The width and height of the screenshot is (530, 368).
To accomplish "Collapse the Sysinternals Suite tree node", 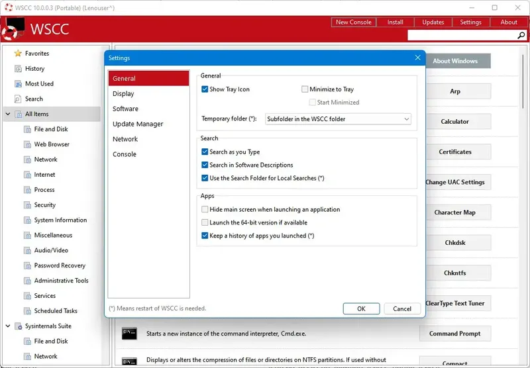I will pos(8,326).
